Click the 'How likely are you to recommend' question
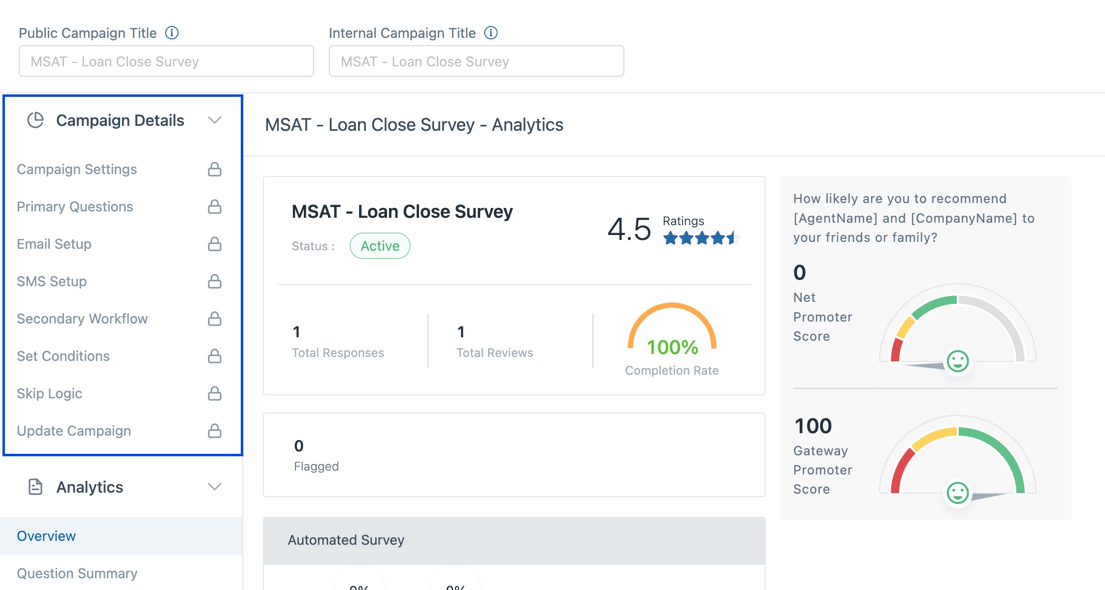Image resolution: width=1105 pixels, height=590 pixels. 914,218
